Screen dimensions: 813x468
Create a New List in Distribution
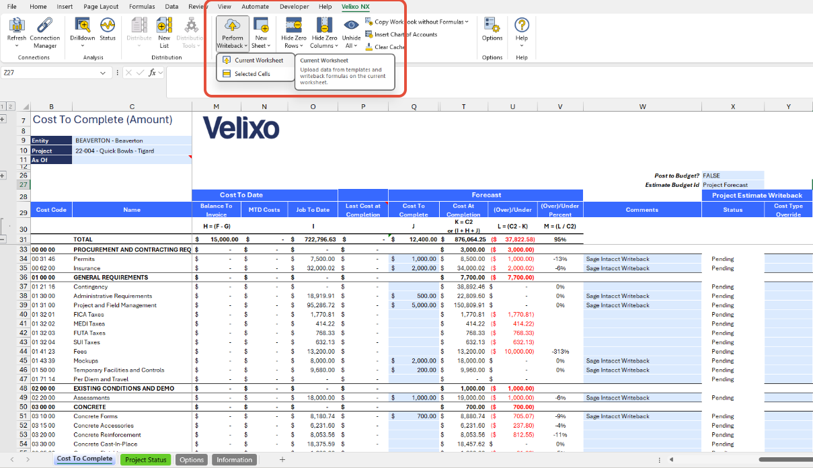164,32
